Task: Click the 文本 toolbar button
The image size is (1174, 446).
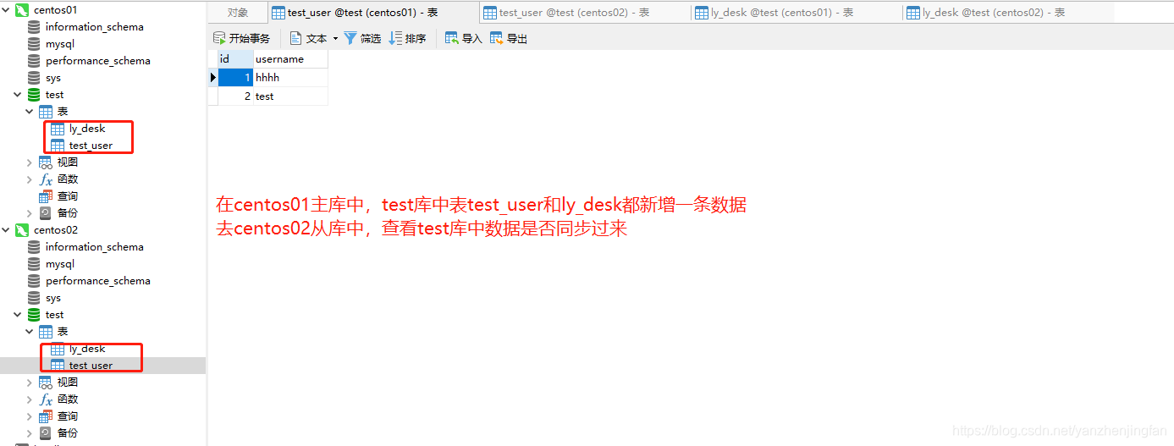Action: (x=309, y=38)
